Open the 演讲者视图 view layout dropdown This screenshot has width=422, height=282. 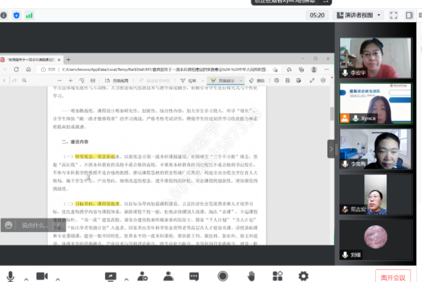coord(358,15)
